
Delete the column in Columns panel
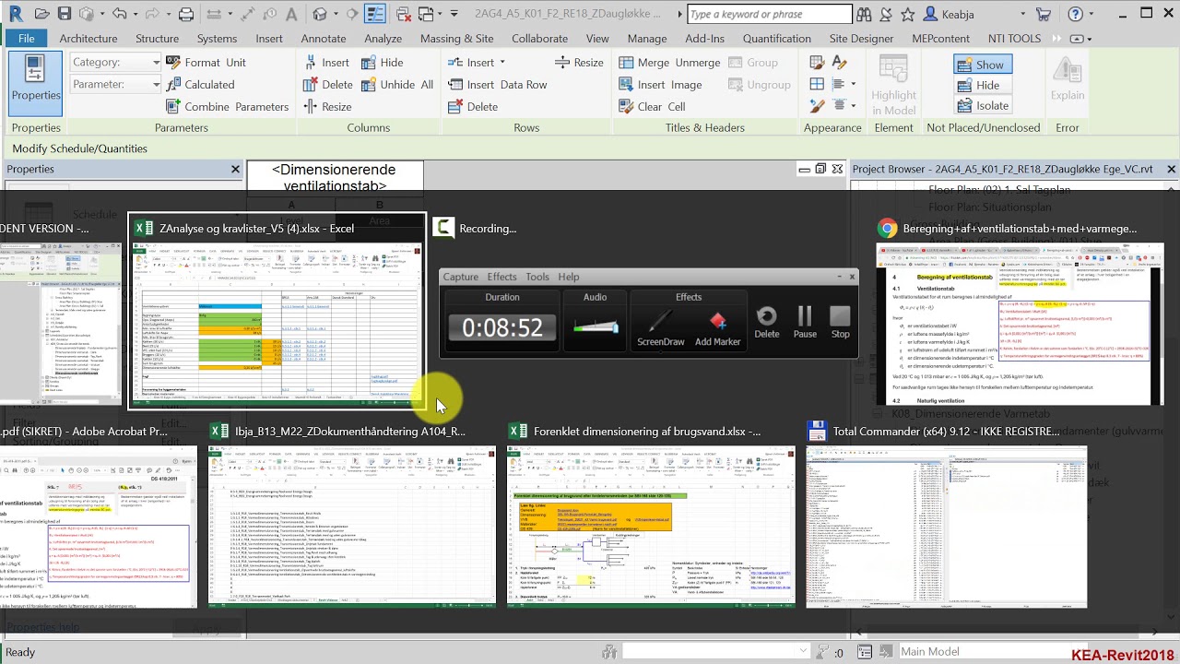pyautogui.click(x=328, y=84)
